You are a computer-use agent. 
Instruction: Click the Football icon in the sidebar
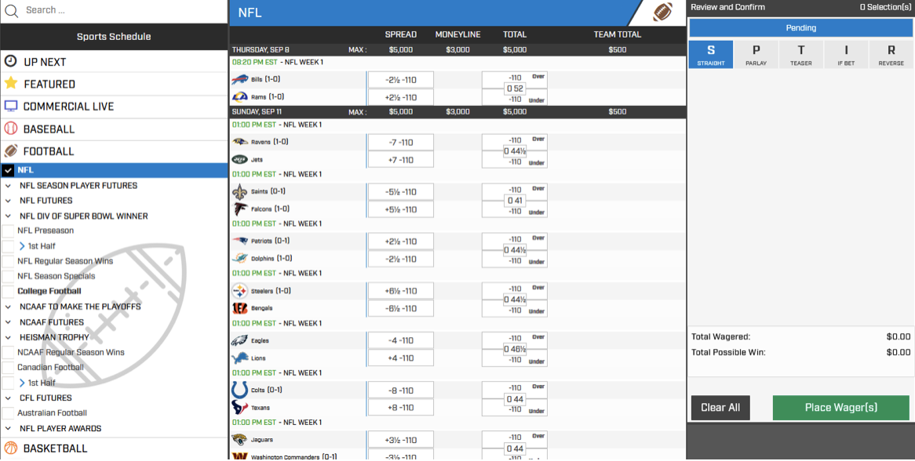10,151
